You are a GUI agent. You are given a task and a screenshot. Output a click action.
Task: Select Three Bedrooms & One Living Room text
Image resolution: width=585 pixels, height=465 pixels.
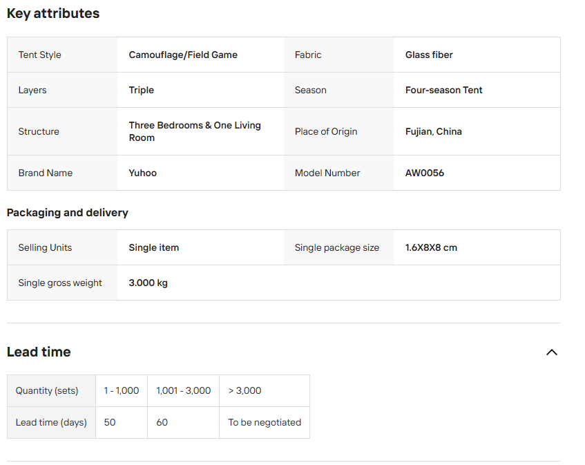(195, 131)
